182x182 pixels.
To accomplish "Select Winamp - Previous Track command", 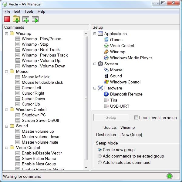I will coord(45,55).
